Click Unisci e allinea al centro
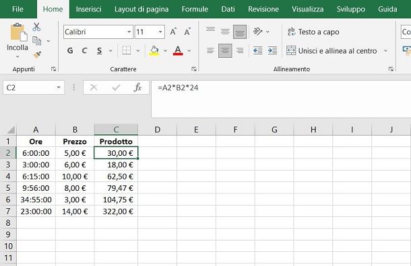The height and width of the screenshot is (266, 411). pos(331,50)
